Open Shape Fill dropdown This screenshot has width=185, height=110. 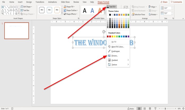pyautogui.click(x=69, y=7)
